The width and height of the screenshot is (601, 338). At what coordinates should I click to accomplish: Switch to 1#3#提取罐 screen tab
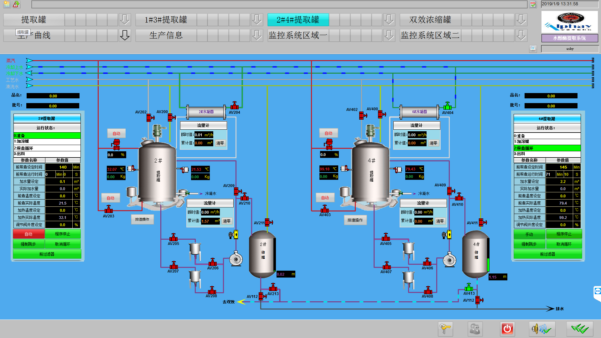(166, 20)
